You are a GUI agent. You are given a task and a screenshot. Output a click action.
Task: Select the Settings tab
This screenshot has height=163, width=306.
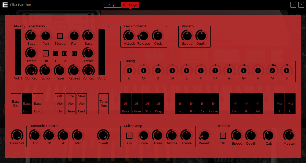[130, 5]
